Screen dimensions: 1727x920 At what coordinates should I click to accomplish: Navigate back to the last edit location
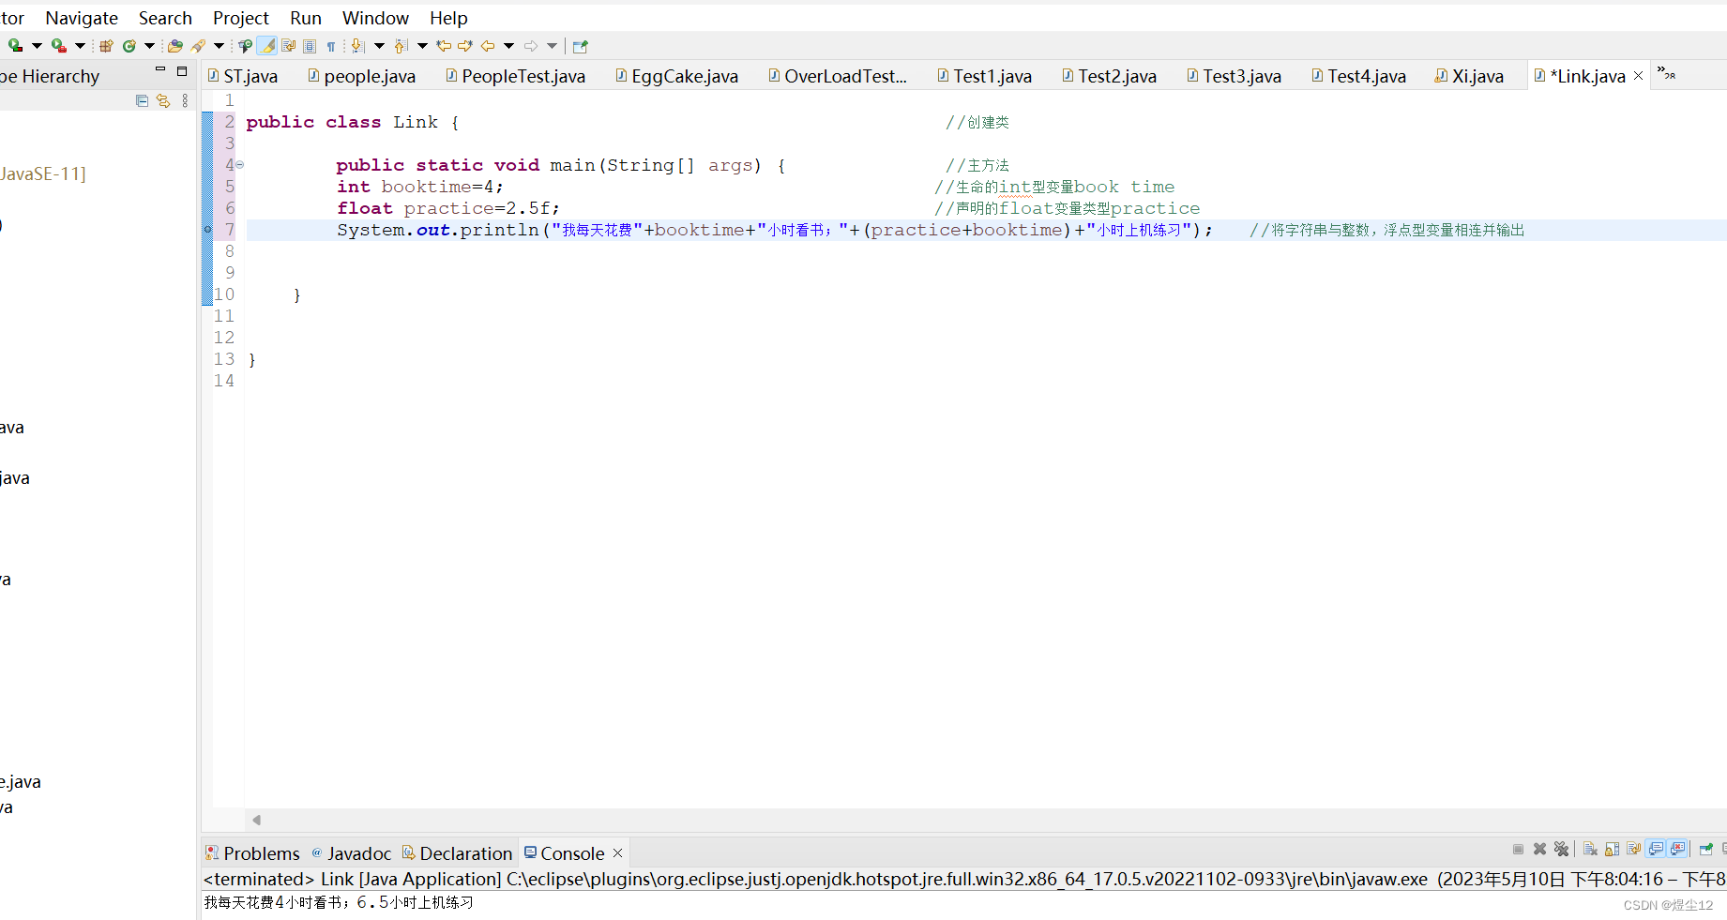point(443,45)
